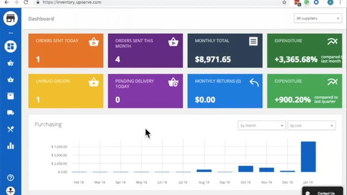
Task: Click the Dashboard page title
Action: coord(41,19)
